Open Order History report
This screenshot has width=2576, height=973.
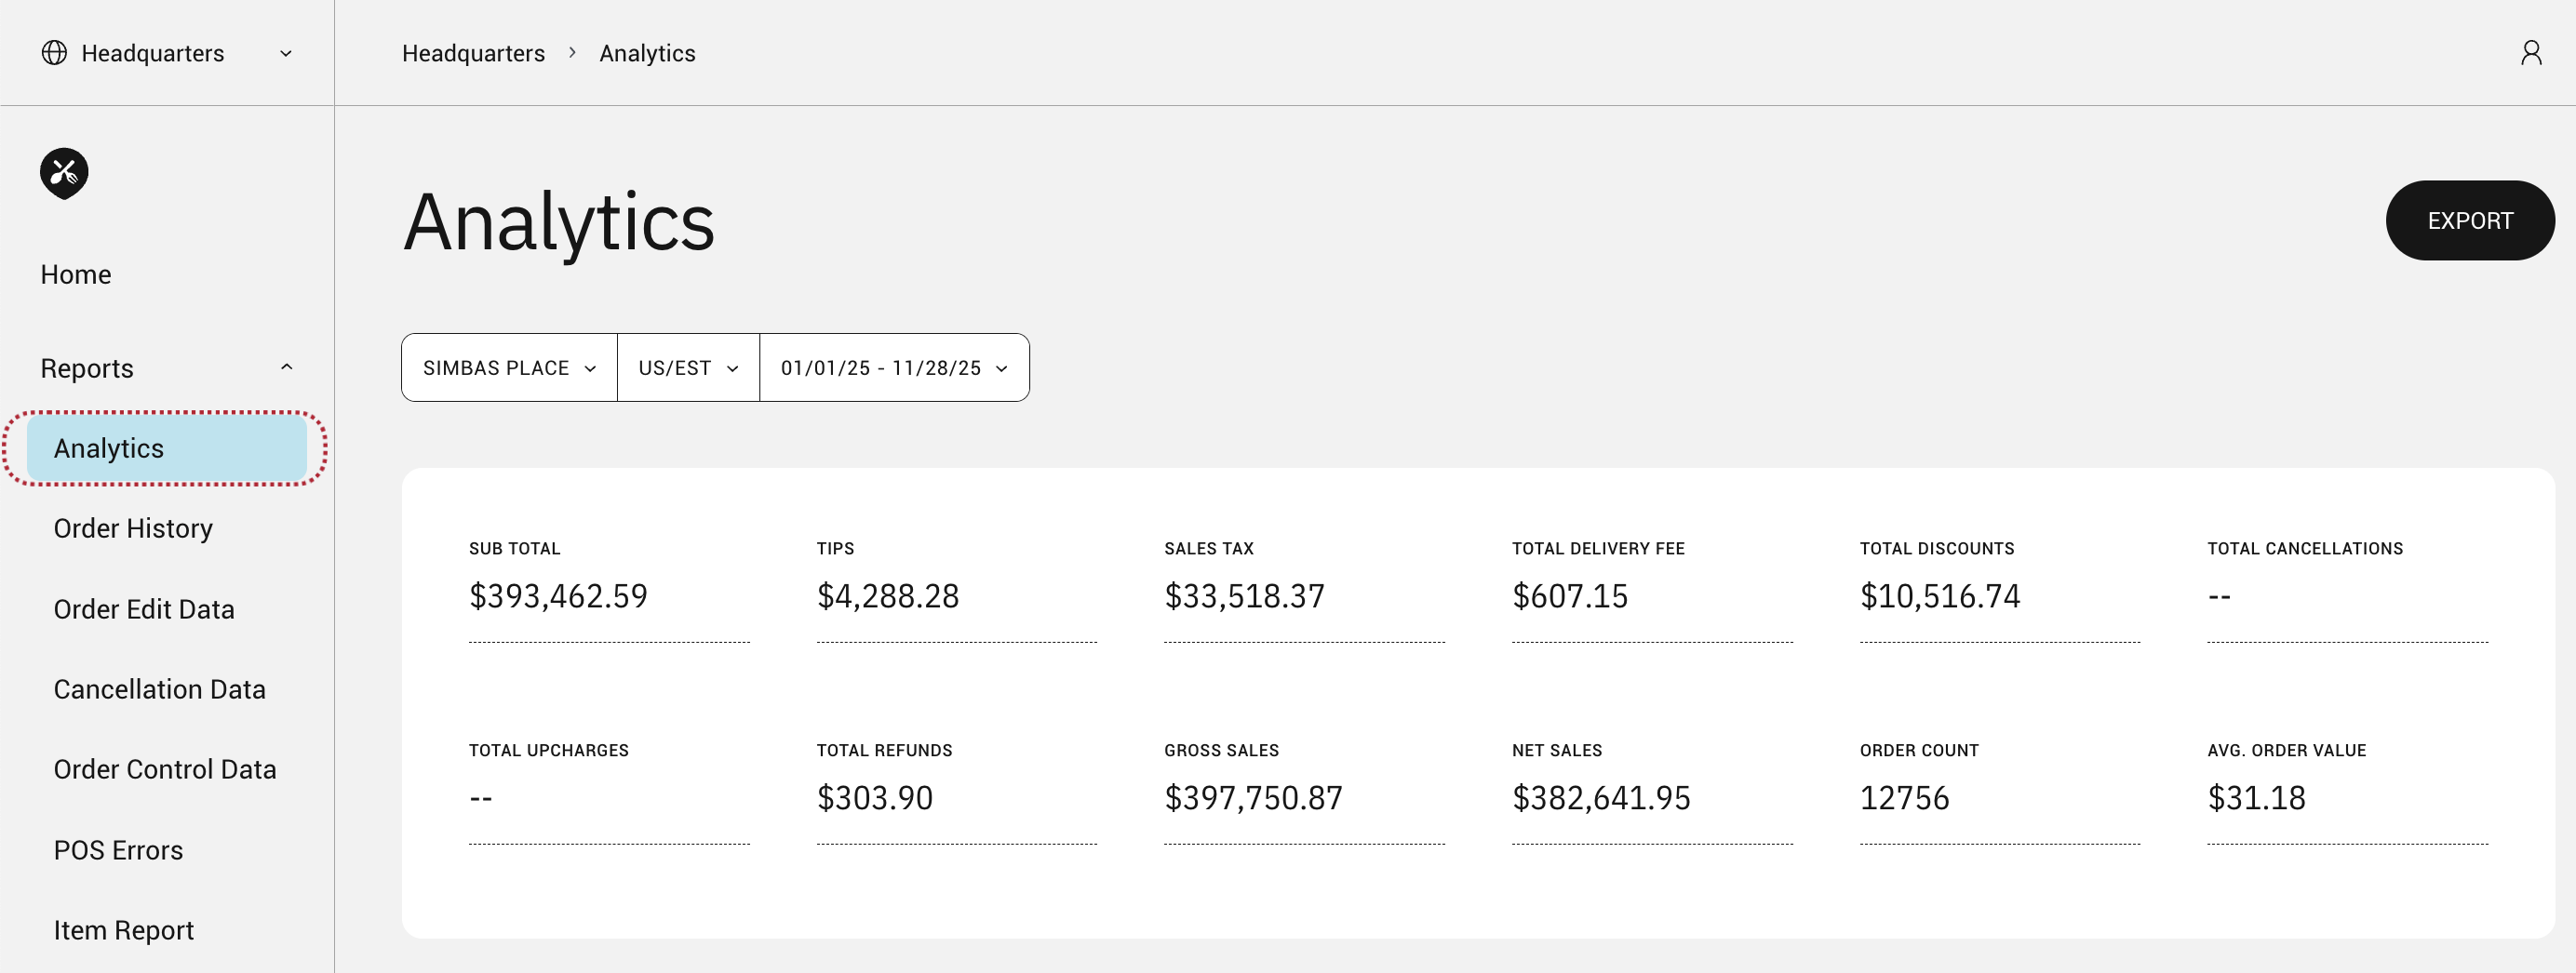[x=133, y=529]
